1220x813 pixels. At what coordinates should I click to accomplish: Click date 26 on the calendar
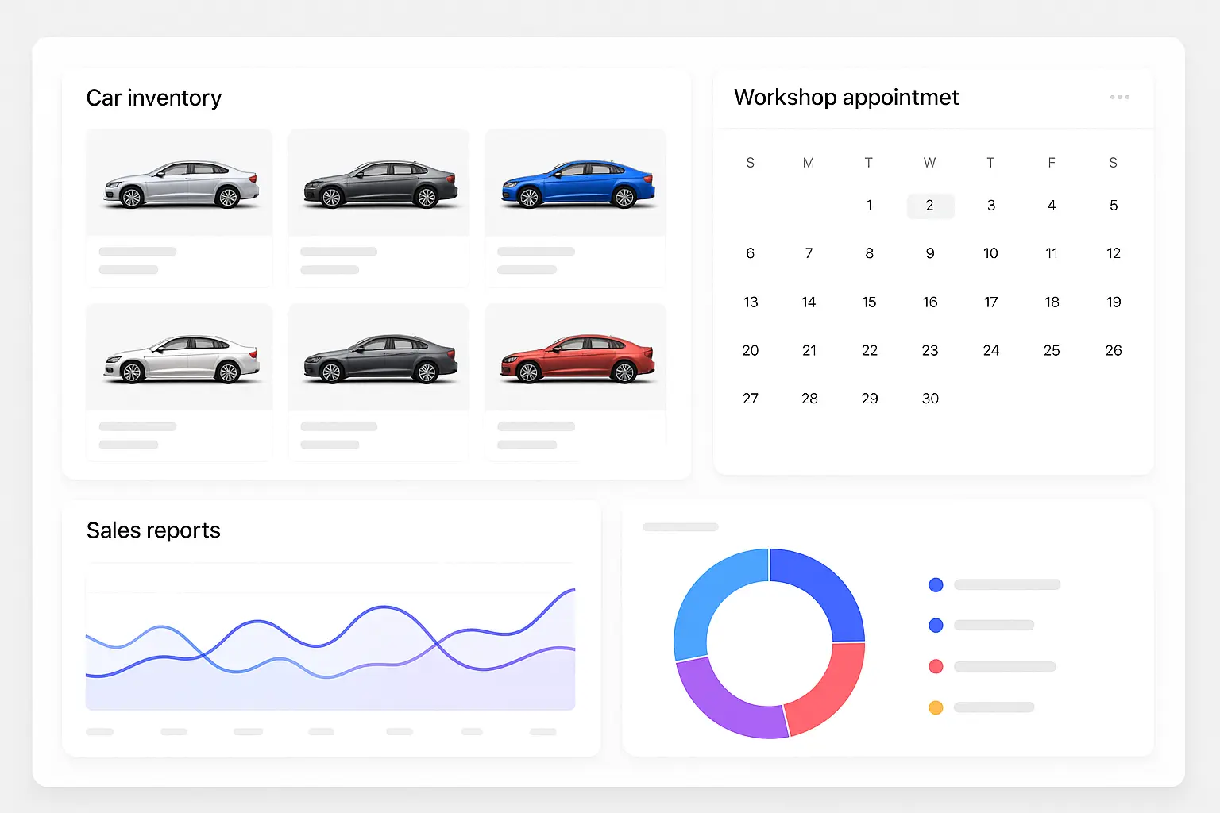(1113, 350)
